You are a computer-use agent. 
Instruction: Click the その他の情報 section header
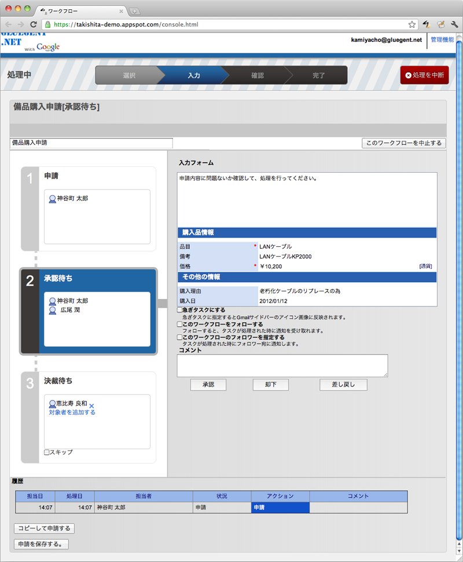(x=307, y=277)
